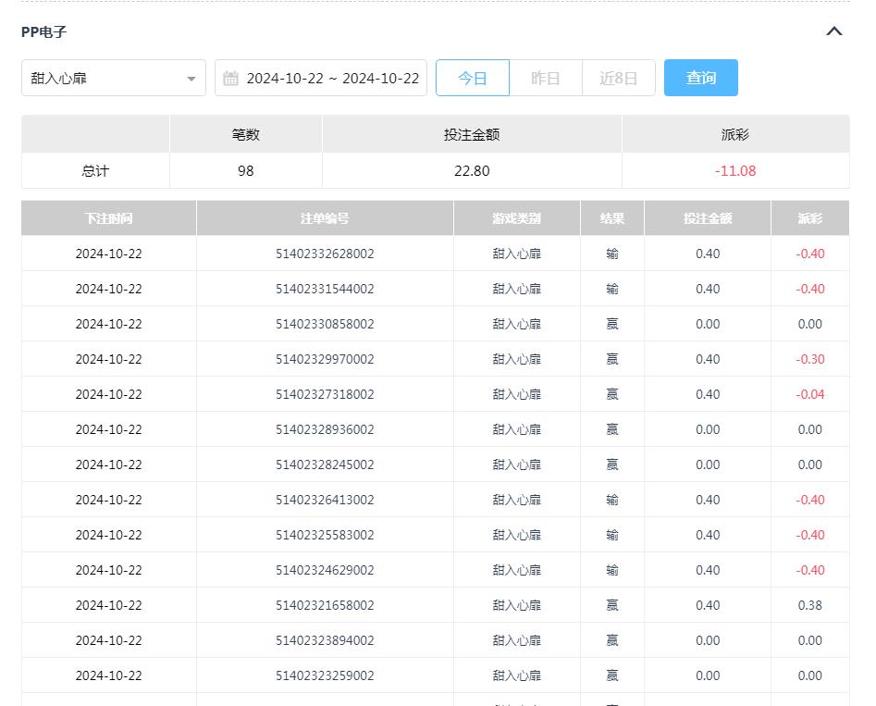Select the 近8日 filter tab
Image resolution: width=876 pixels, height=706 pixels.
tap(618, 78)
